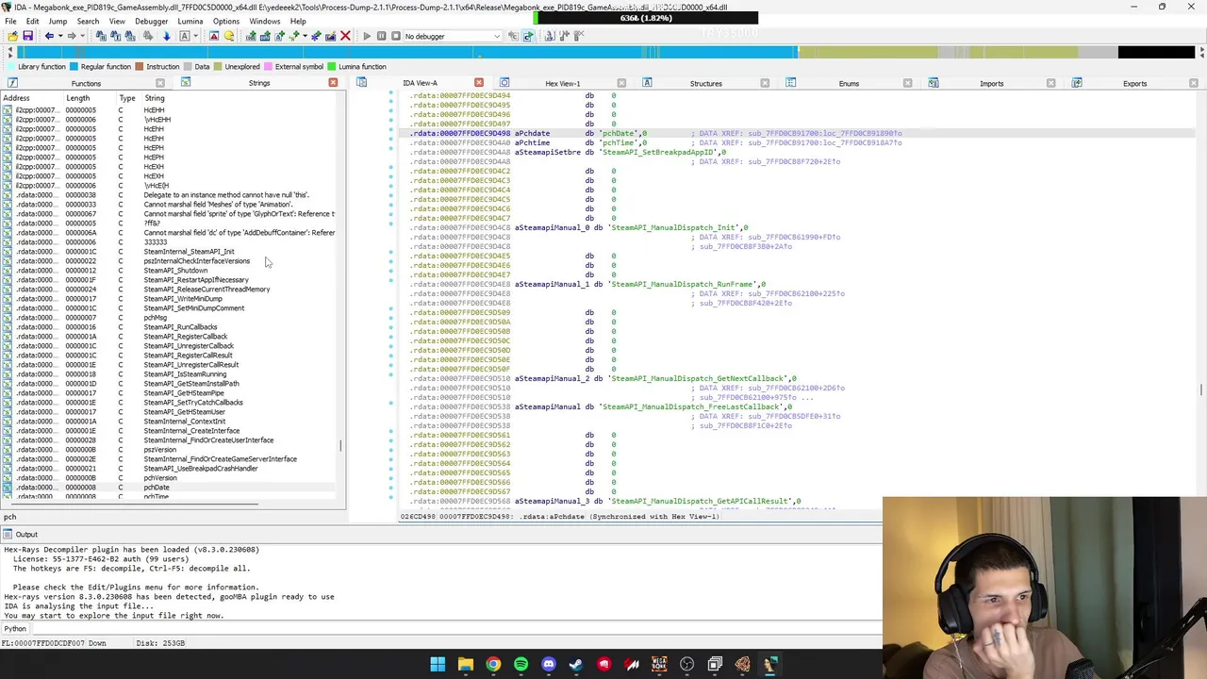
Task: Select the SteamAPI_RunCallbacks string row
Action: (x=170, y=327)
